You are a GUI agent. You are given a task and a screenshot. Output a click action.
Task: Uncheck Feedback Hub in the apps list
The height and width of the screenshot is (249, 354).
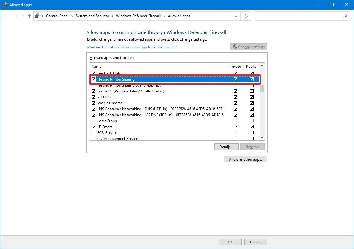[94, 73]
